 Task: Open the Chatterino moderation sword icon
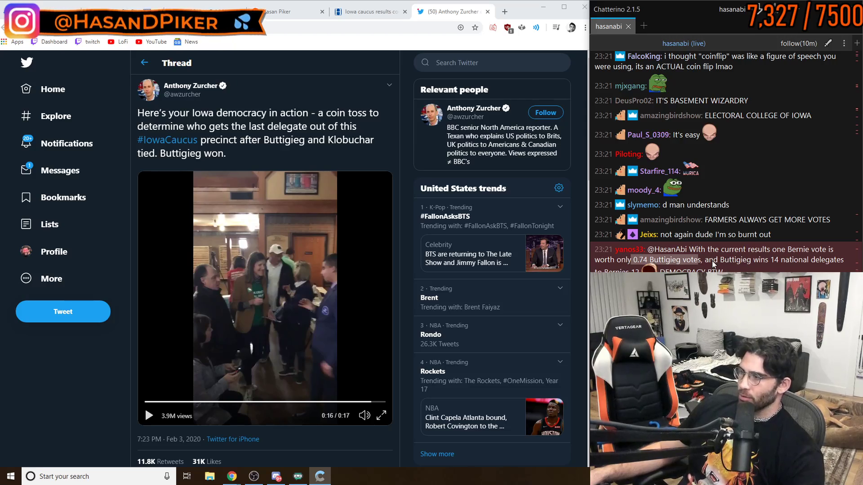pyautogui.click(x=828, y=43)
